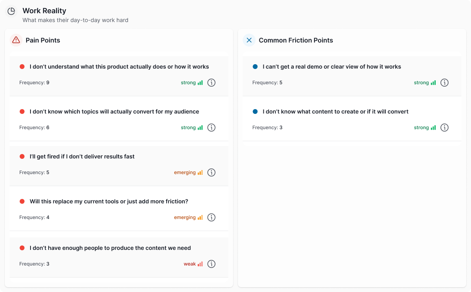The image size is (471, 292).
Task: Click the Pain Points section heading
Action: [x=43, y=40]
